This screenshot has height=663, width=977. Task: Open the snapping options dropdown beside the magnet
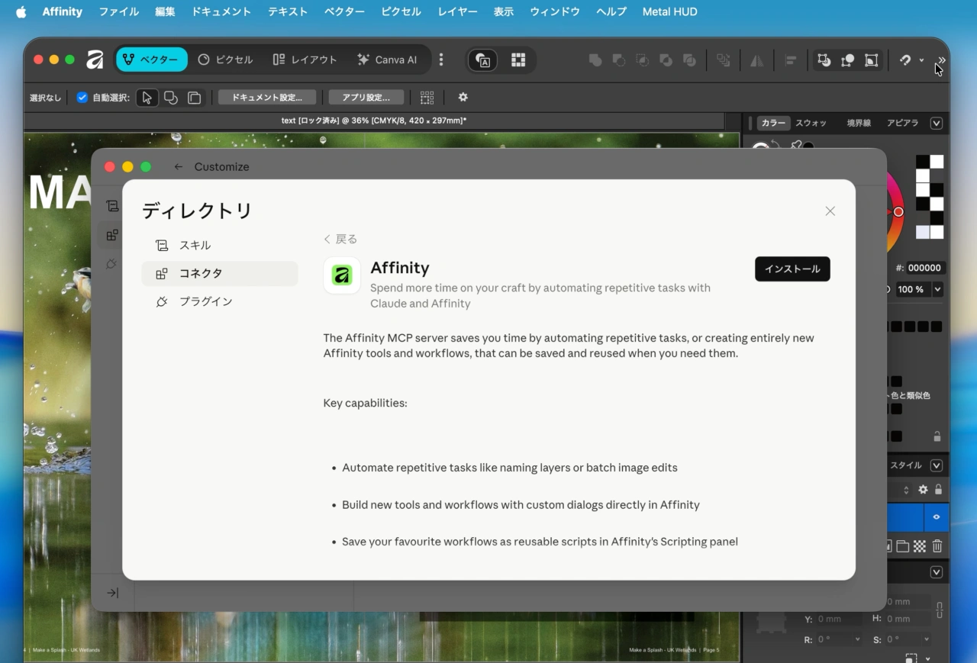[921, 60]
